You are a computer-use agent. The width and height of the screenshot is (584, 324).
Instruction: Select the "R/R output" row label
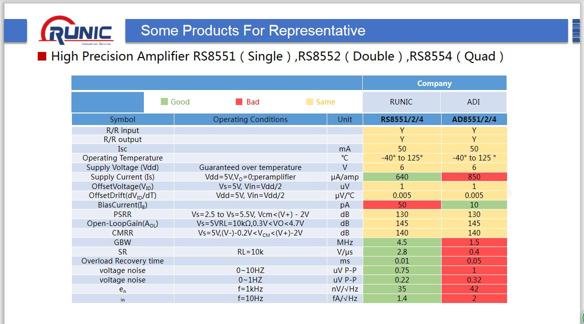pyautogui.click(x=122, y=139)
